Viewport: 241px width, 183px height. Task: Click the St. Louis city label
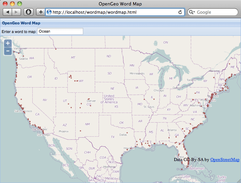point(149,107)
